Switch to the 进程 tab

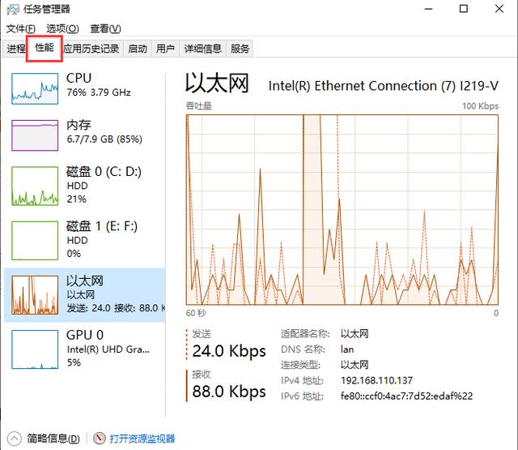click(x=16, y=49)
